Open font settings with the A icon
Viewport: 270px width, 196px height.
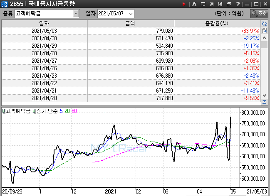[194, 4]
